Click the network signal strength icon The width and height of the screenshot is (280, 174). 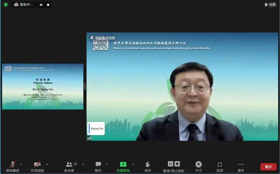(x=89, y=138)
